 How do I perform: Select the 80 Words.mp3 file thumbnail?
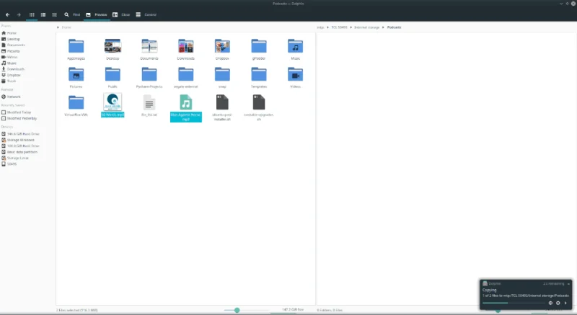(113, 102)
